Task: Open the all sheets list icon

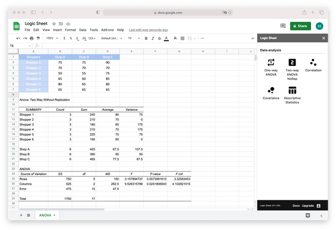Action: 28,215
